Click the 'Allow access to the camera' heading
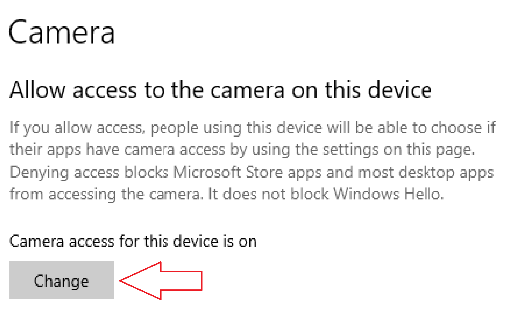Screen dimensions: 520x318 pos(220,90)
